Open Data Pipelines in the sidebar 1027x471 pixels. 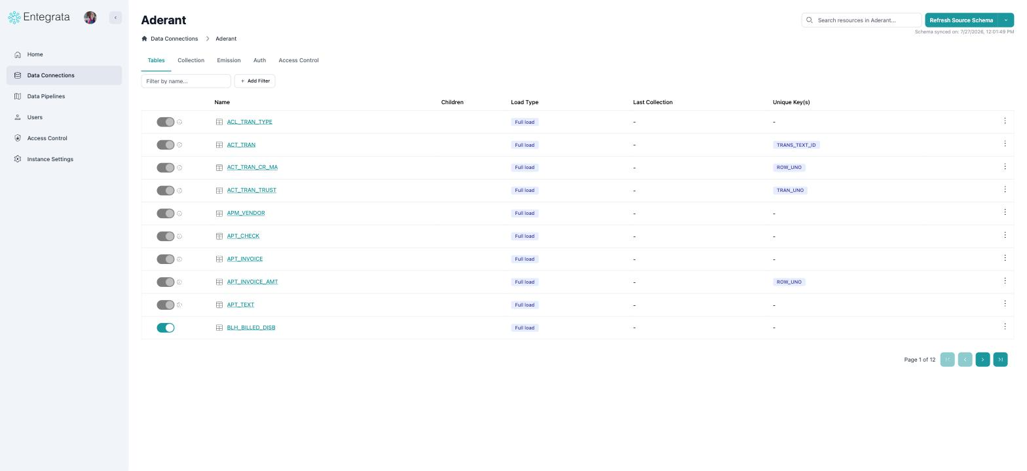64,96
